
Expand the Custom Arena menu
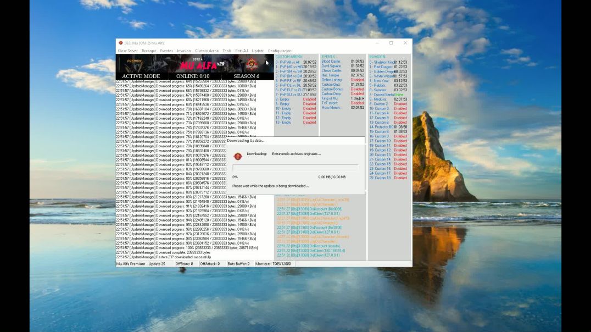207,51
